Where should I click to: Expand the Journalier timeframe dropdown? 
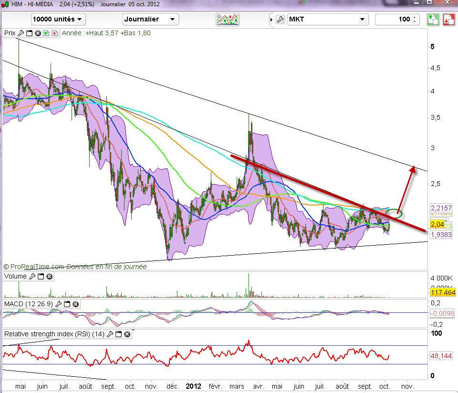click(x=150, y=20)
